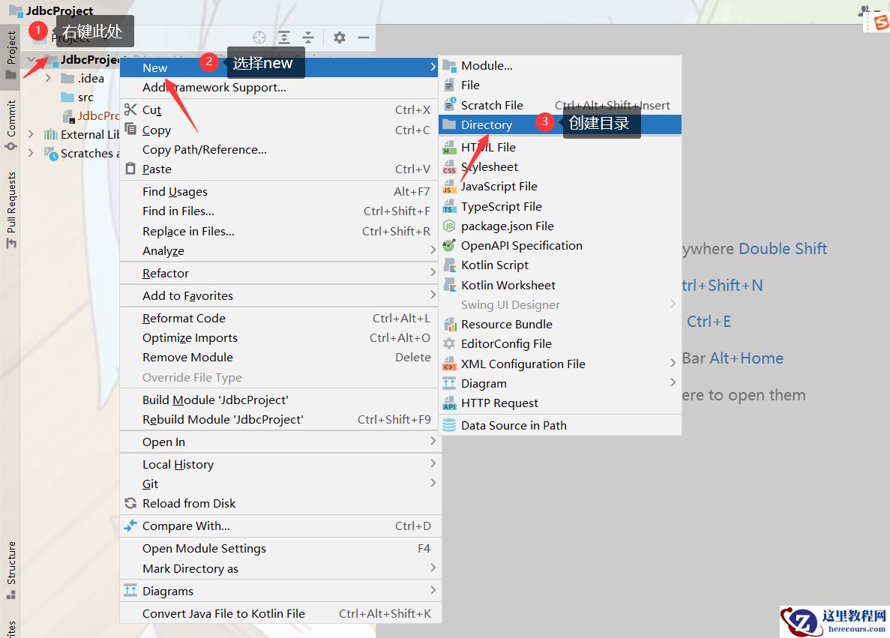Select Optimize Imports menu item
Image resolution: width=890 pixels, height=638 pixels.
click(280, 337)
